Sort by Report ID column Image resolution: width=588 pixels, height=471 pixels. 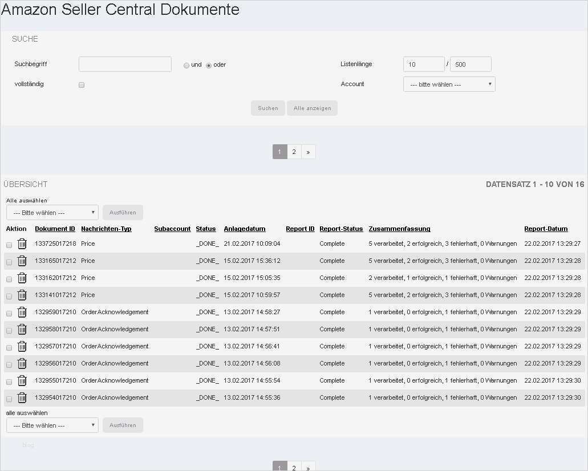click(300, 229)
